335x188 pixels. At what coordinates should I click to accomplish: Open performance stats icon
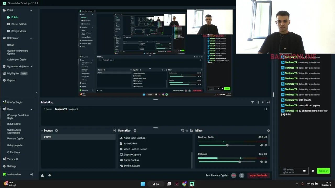(x=42, y=175)
